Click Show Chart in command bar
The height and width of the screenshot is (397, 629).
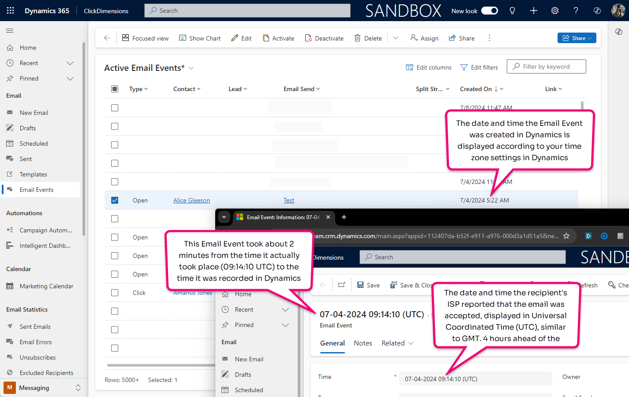200,38
